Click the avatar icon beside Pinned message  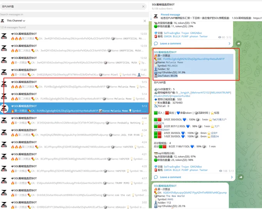(156, 17)
